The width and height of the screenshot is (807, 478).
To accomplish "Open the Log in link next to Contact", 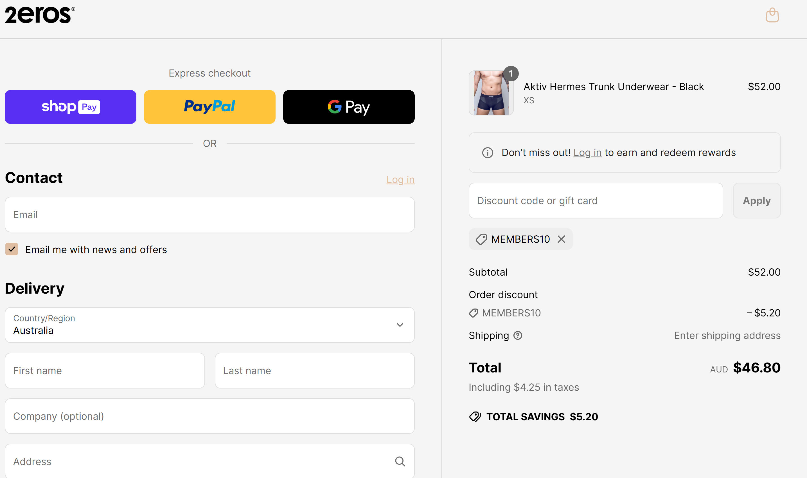I will coord(400,179).
